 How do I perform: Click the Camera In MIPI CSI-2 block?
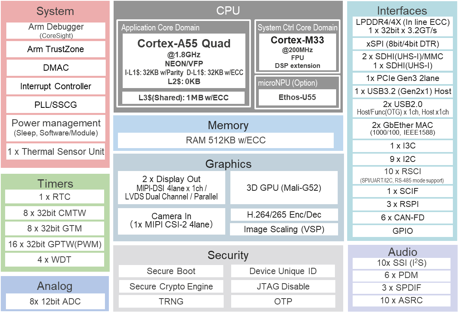click(172, 221)
